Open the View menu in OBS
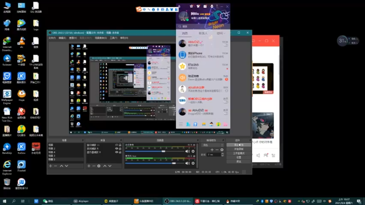Image resolution: width=365 pixels, height=205 pixels. [x=73, y=38]
